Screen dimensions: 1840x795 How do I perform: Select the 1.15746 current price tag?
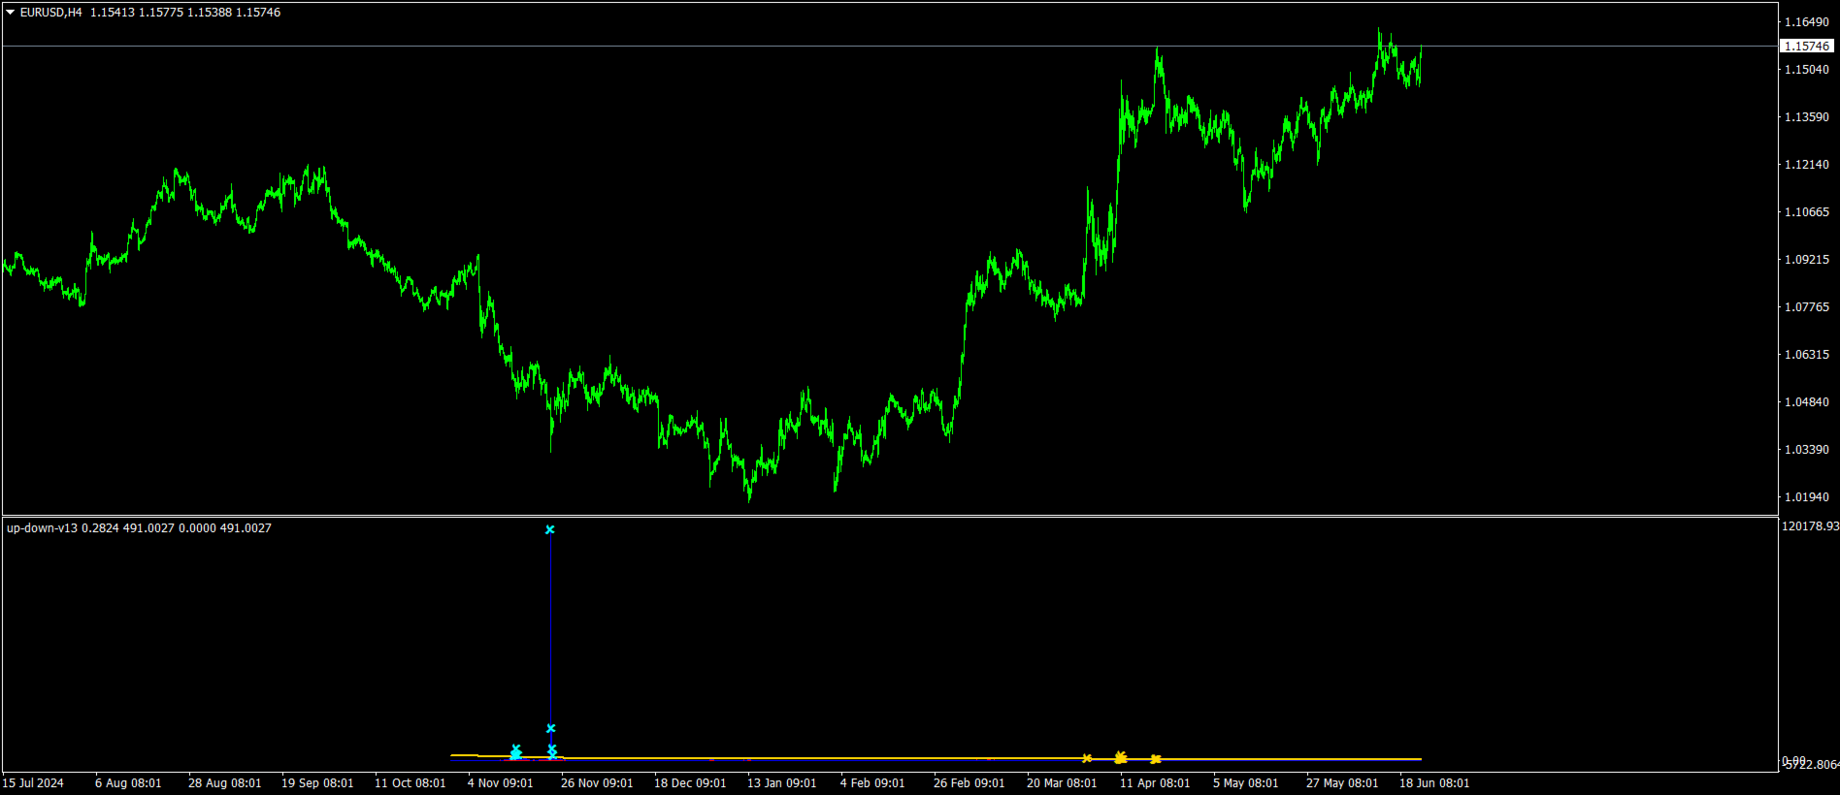(x=1807, y=46)
